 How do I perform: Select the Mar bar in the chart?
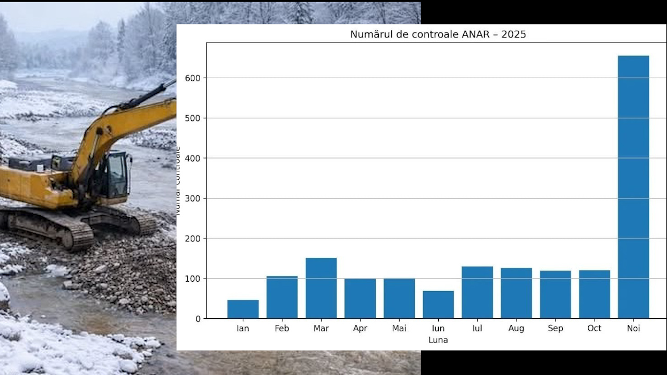(x=321, y=288)
